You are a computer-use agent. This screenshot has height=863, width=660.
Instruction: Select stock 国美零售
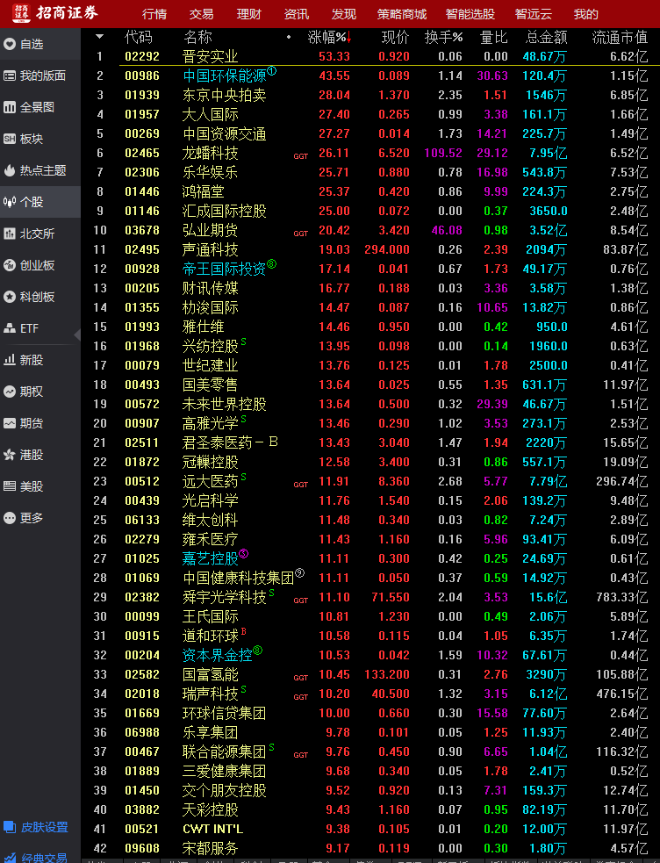pos(210,385)
